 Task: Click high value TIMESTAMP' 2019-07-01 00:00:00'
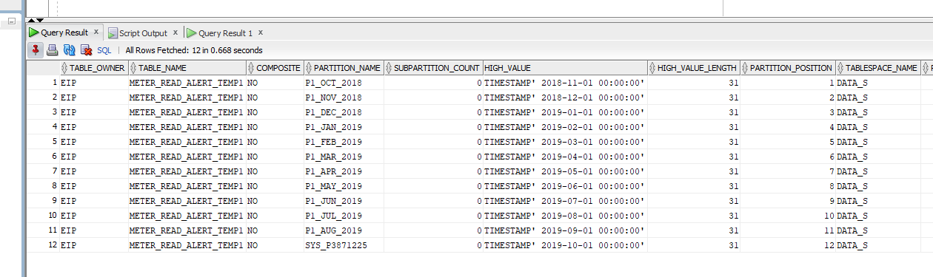coord(565,201)
